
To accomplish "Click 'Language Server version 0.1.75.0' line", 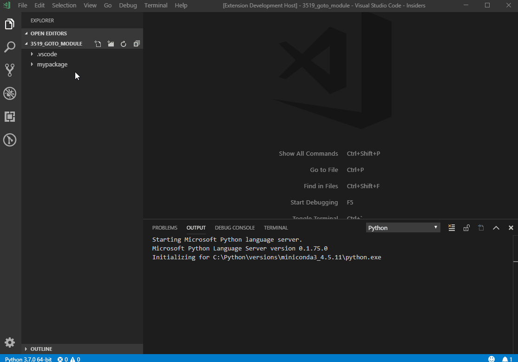I will (240, 248).
